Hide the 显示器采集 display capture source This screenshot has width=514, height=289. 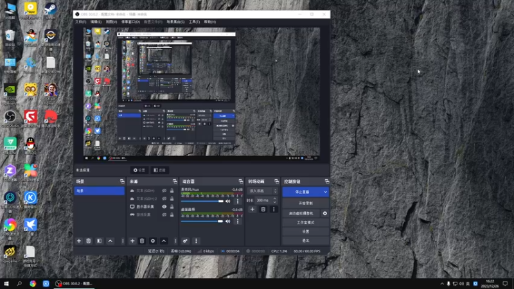pos(164,206)
